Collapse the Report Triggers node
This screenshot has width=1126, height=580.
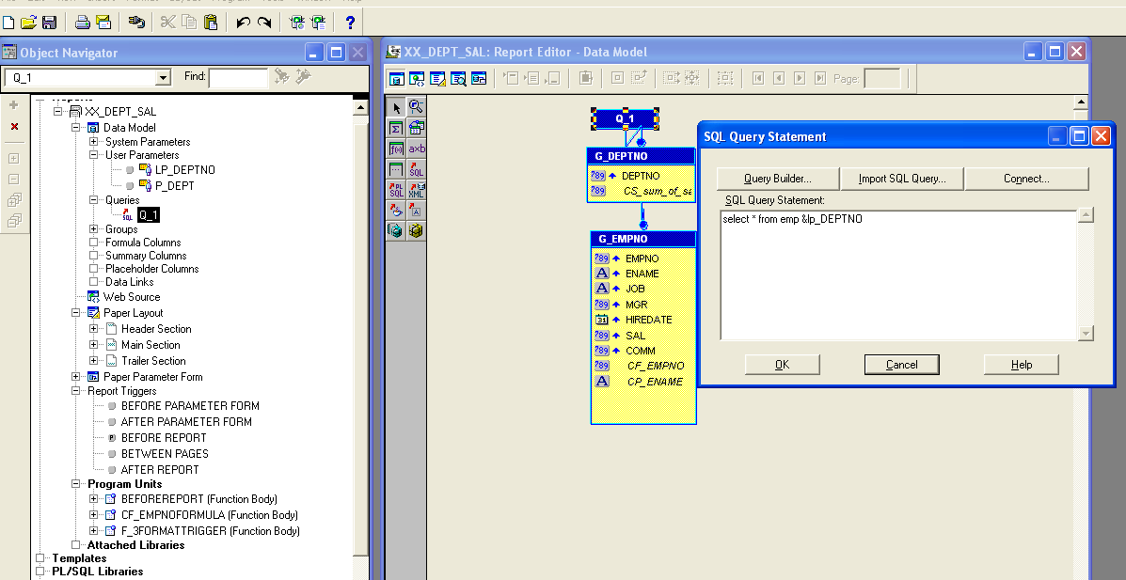[77, 391]
